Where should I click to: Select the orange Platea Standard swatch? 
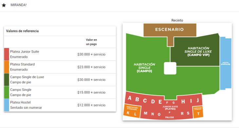pos(7,67)
